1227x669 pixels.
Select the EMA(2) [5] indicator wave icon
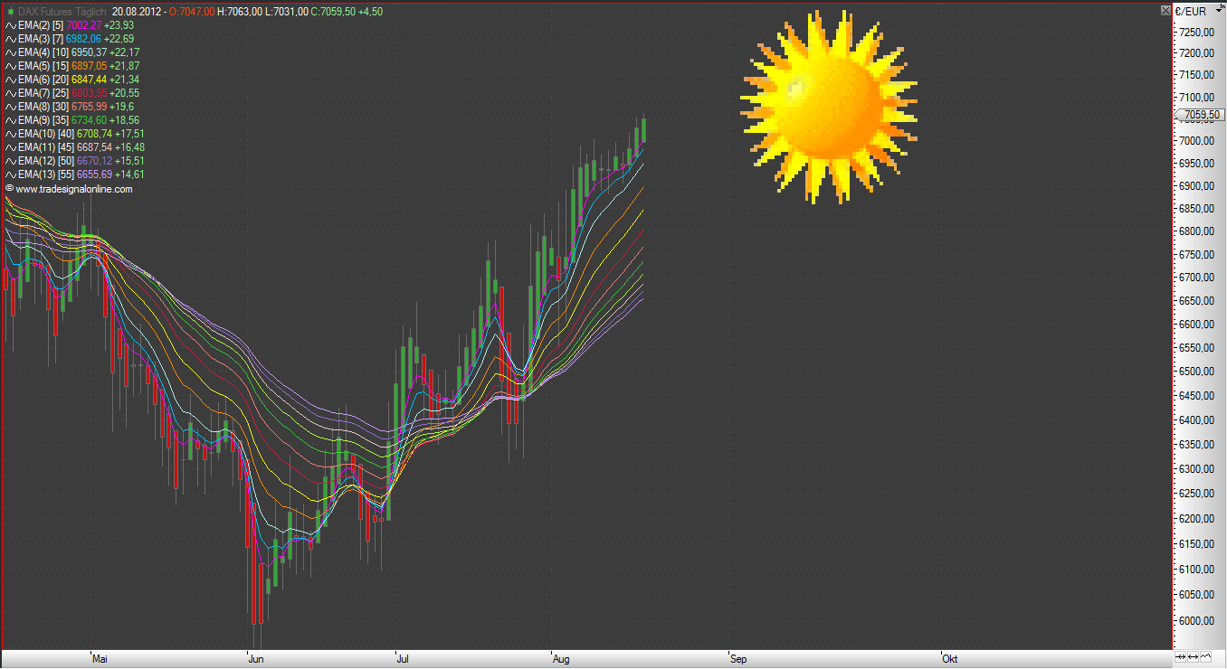[x=11, y=25]
